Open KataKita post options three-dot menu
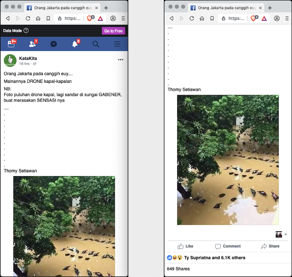Viewport: 292px width, 277px height. (121, 60)
